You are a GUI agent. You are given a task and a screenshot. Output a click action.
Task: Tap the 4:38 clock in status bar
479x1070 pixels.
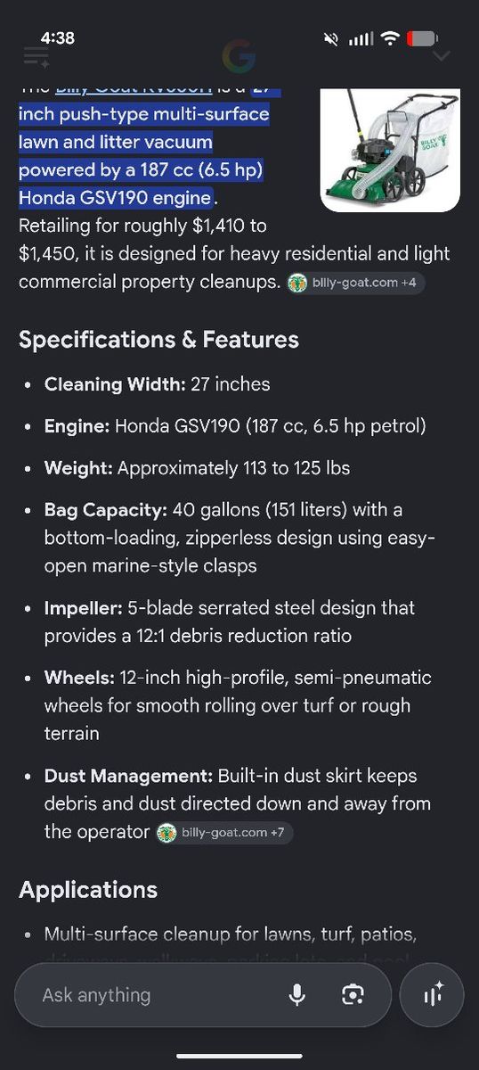(57, 37)
